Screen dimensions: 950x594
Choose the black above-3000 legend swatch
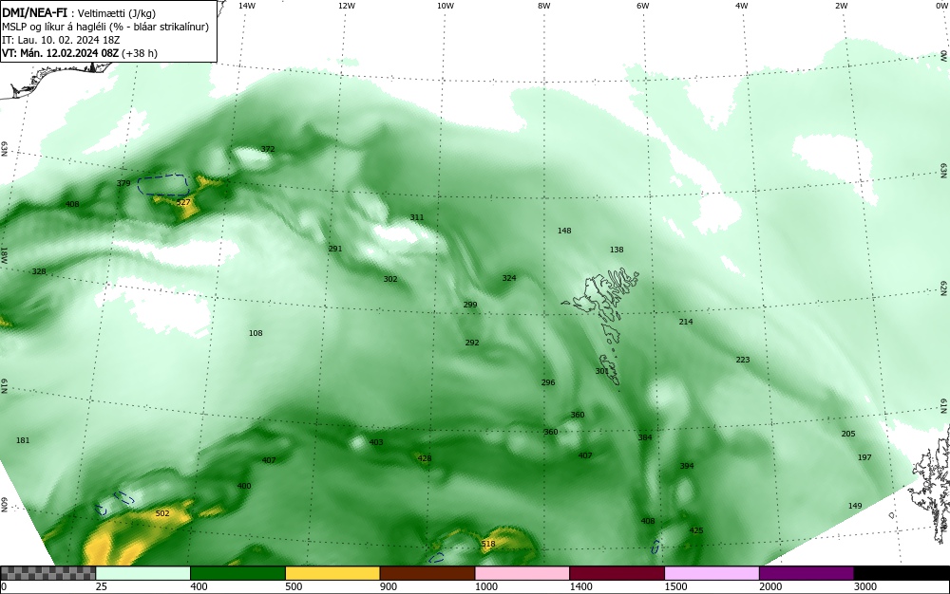click(x=902, y=573)
